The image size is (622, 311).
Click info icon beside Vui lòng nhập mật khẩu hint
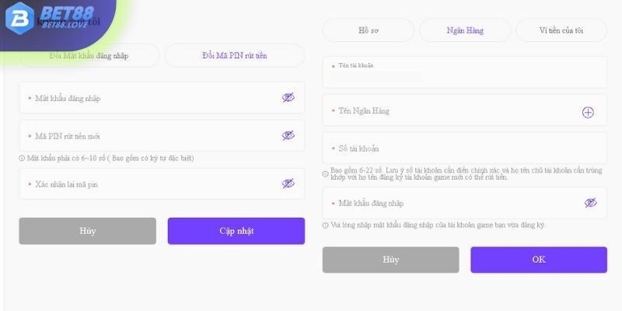(325, 225)
